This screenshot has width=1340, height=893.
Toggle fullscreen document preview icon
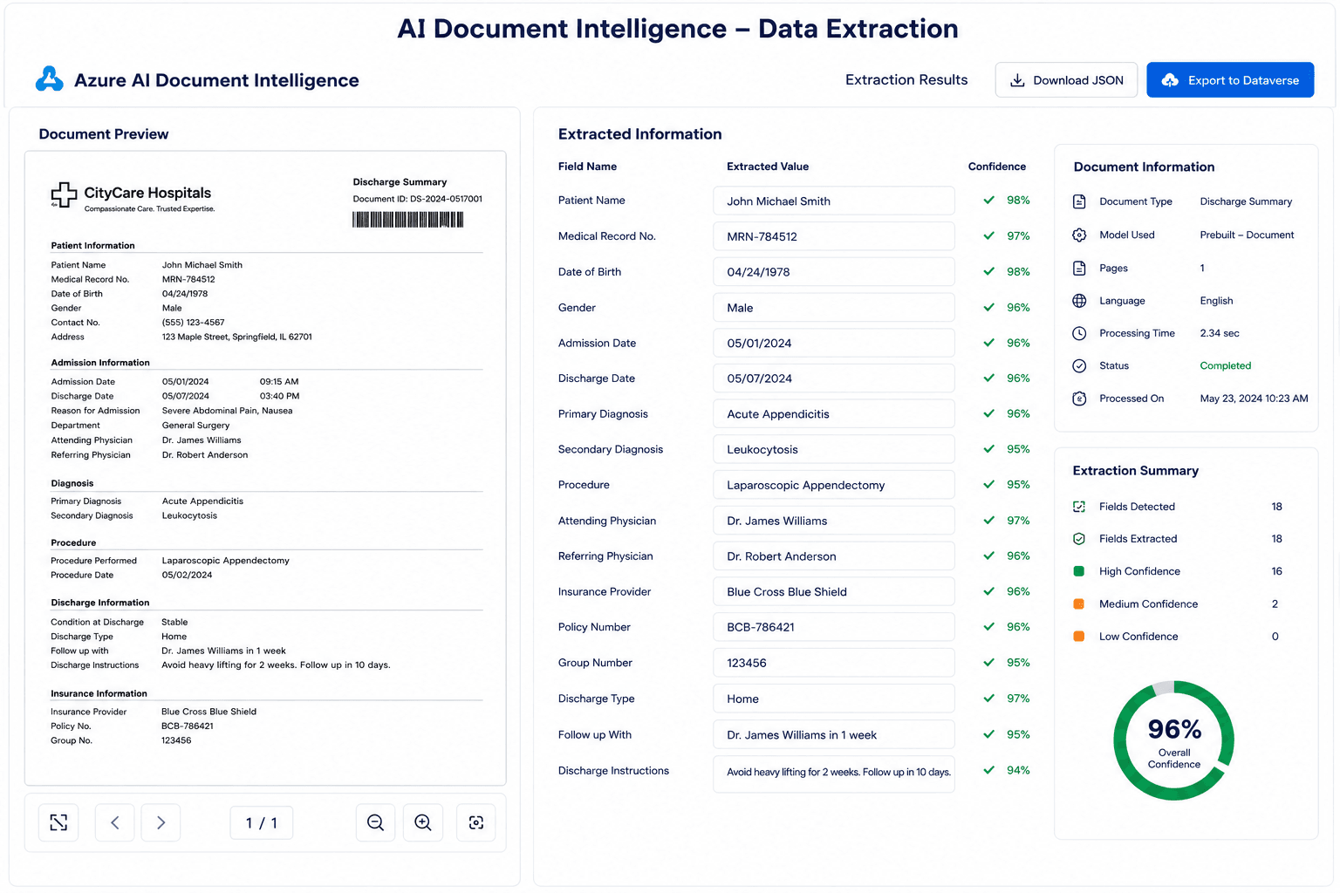tap(58, 822)
